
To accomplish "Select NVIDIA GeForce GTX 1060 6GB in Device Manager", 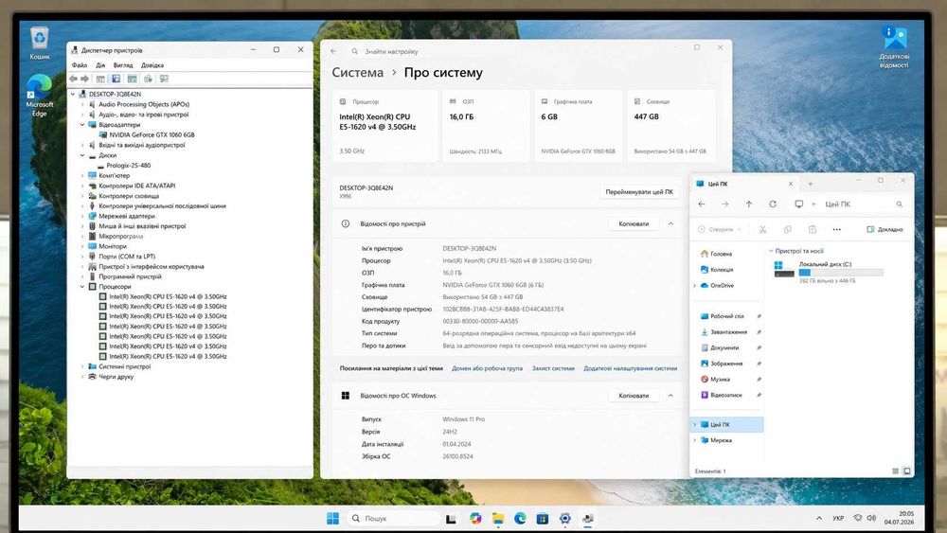I will [x=152, y=134].
